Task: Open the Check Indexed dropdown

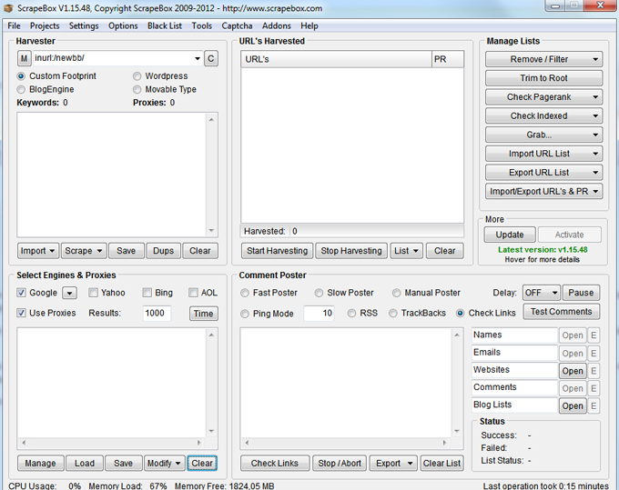Action: pos(543,115)
